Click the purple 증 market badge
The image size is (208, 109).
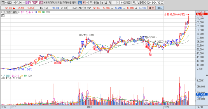pyautogui.click(x=27, y=3)
